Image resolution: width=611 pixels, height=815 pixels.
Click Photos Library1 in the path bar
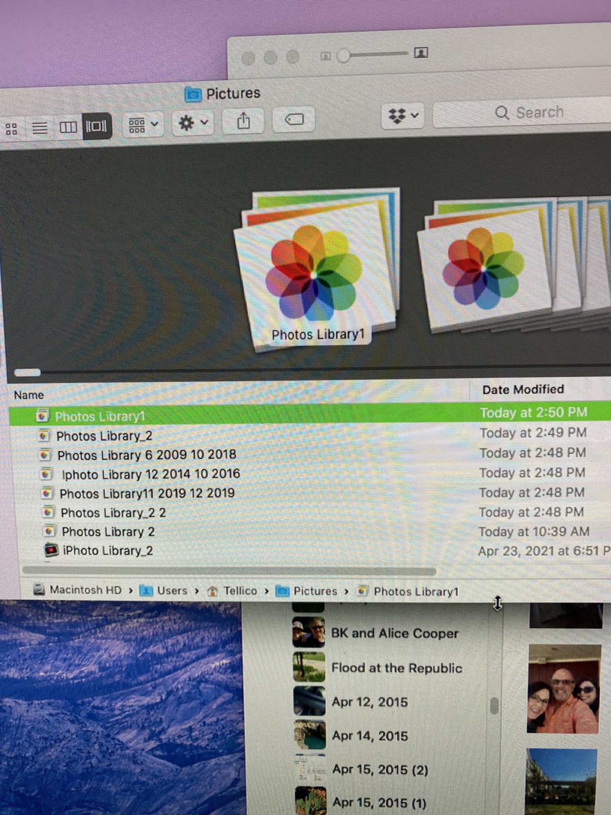coord(407,591)
